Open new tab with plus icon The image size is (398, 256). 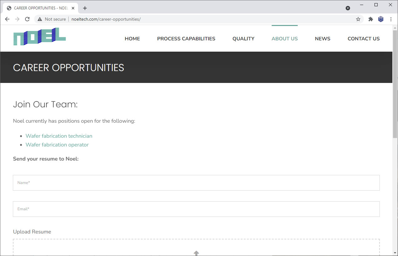click(x=85, y=8)
